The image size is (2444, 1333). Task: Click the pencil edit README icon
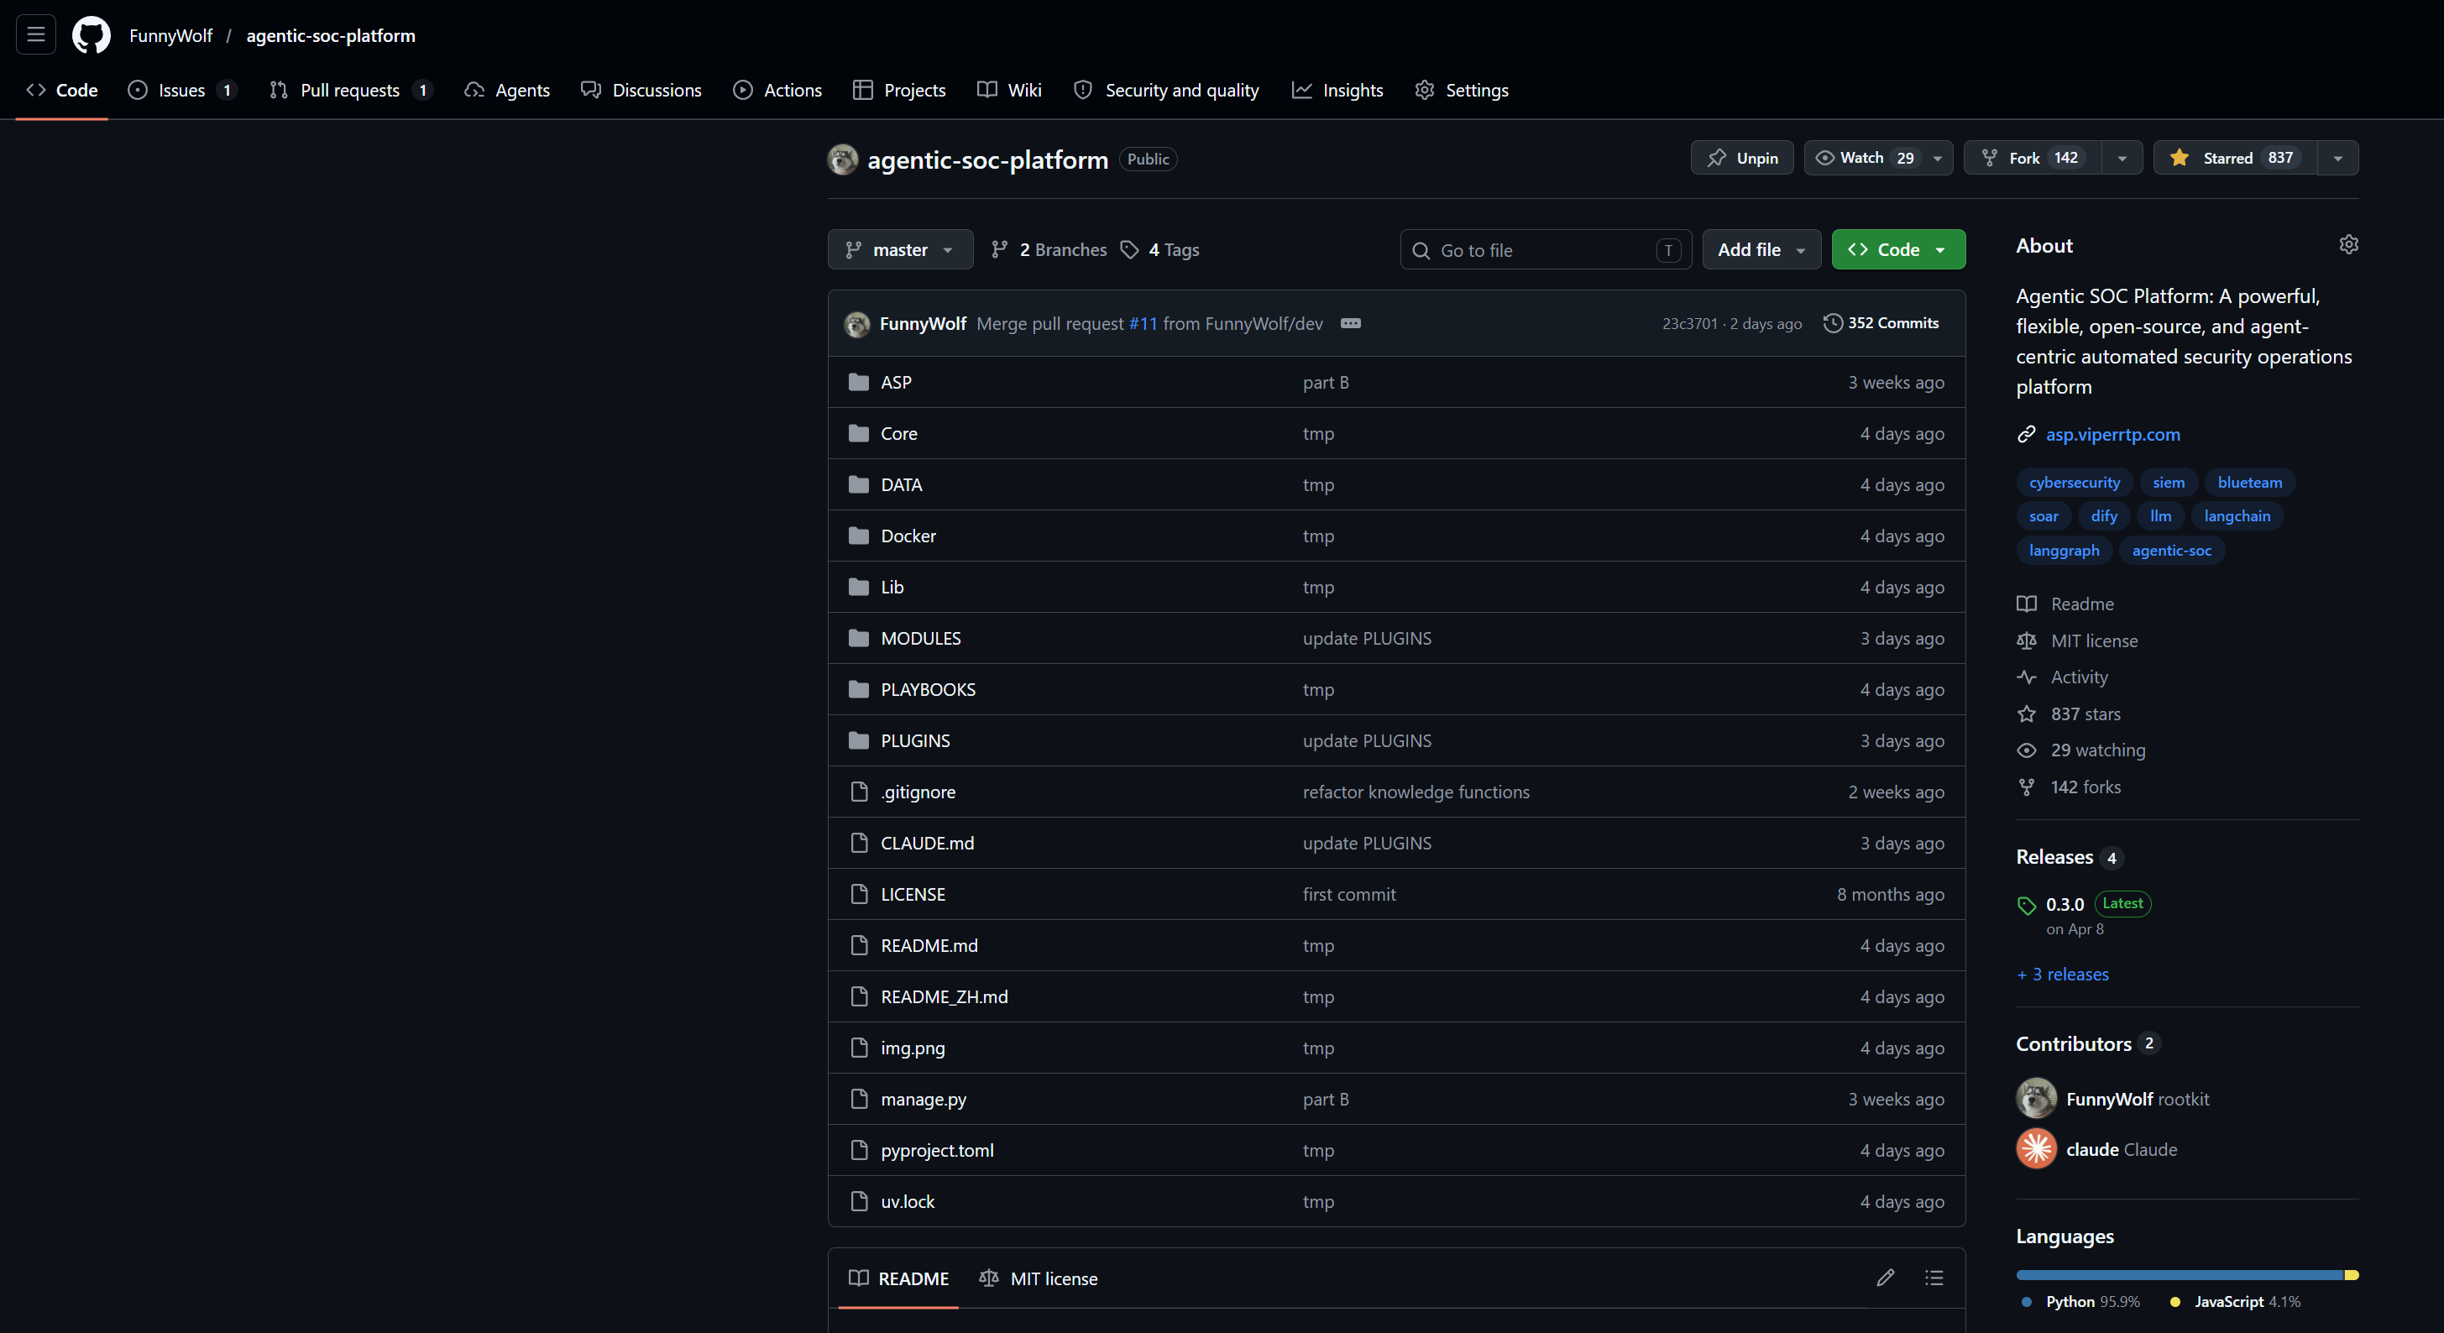(1885, 1278)
